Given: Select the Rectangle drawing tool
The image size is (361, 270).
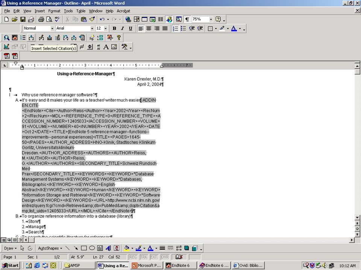Looking at the screenshot, I should pos(84,248).
